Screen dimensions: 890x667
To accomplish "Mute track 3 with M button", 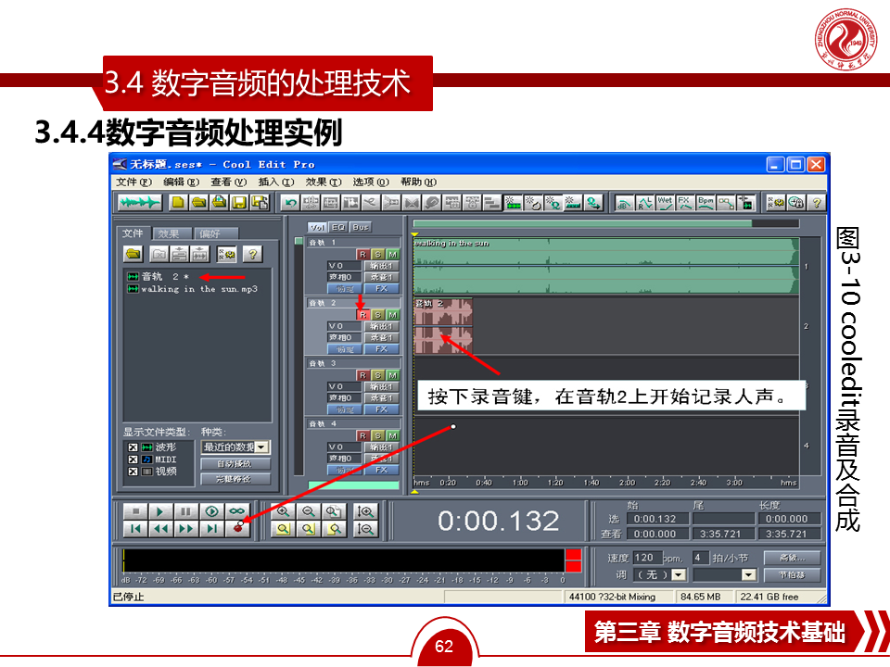I will click(x=392, y=375).
